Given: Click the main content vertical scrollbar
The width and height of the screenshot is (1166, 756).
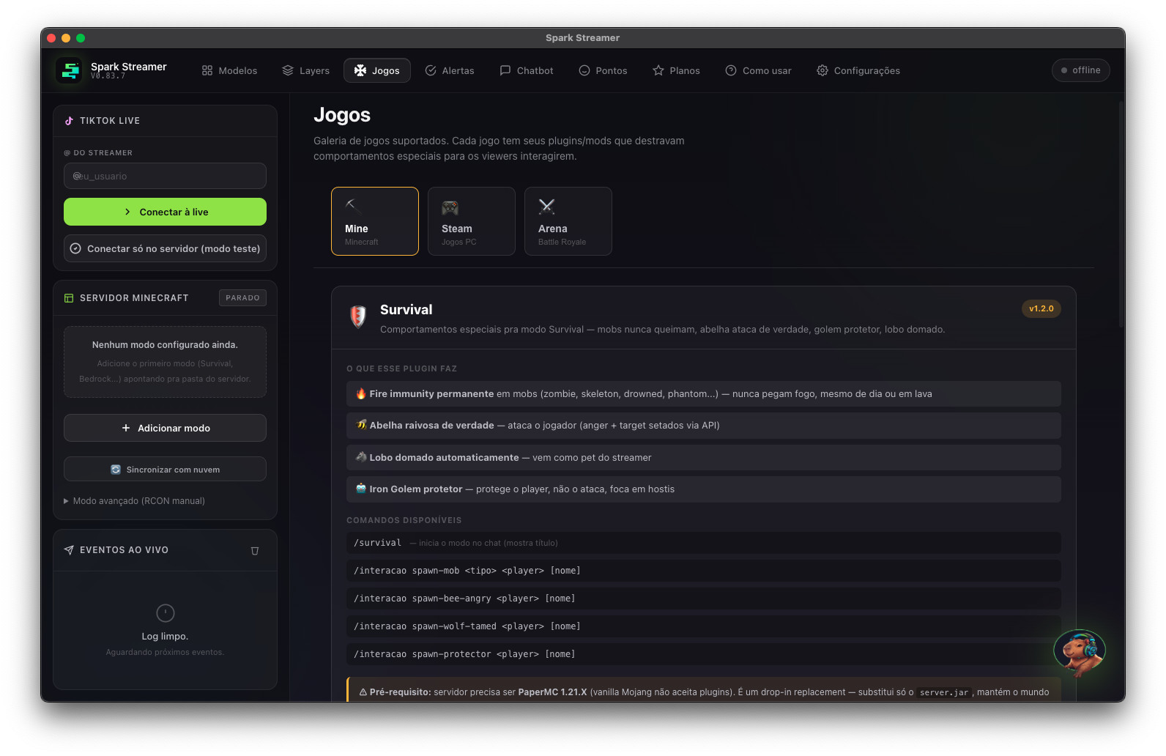Looking at the screenshot, I should [1121, 214].
